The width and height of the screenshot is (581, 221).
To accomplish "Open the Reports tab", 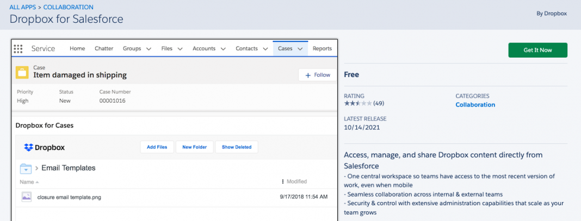I will tap(322, 48).
